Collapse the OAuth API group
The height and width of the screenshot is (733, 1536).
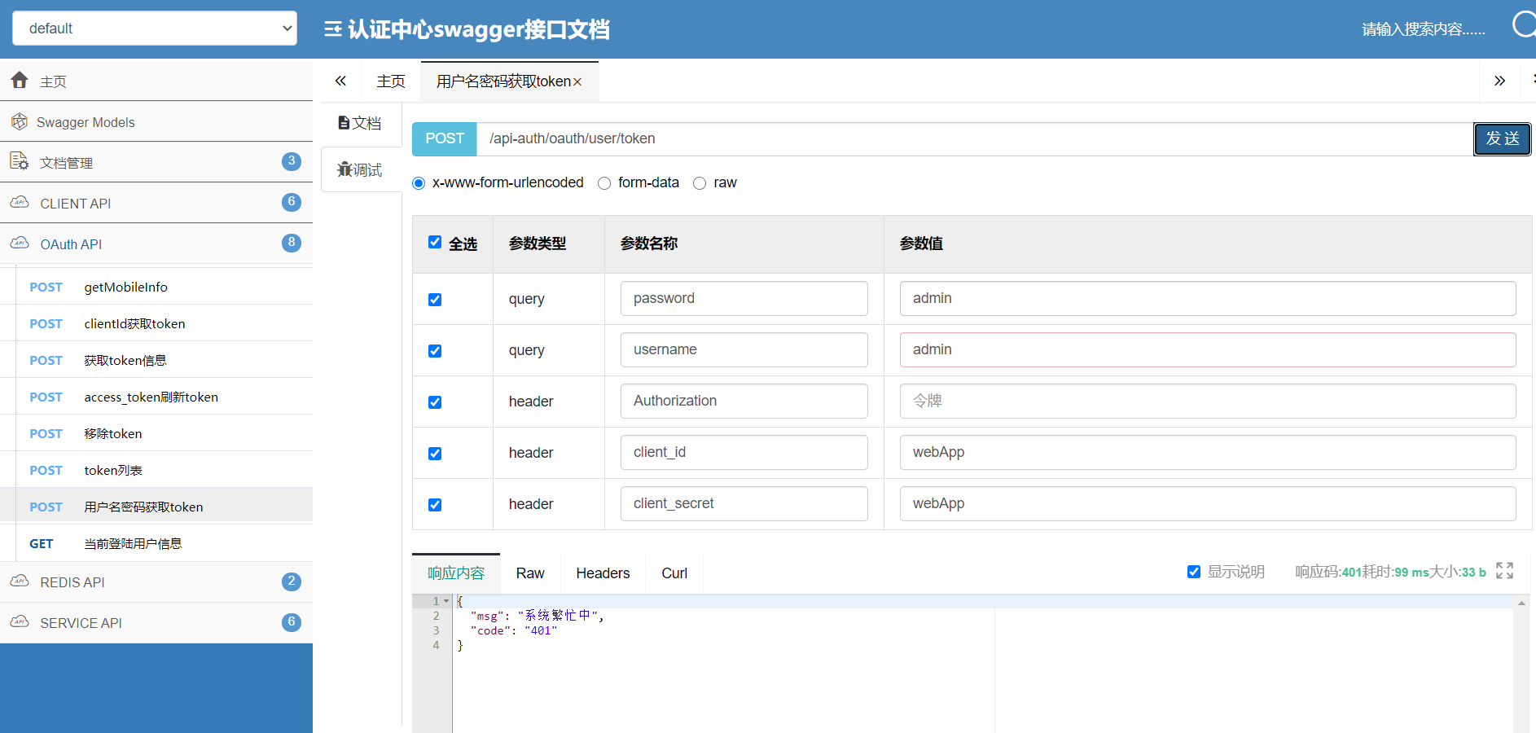click(x=156, y=244)
